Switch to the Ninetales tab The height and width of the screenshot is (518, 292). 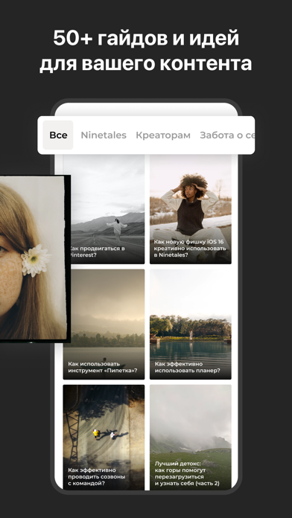(104, 135)
